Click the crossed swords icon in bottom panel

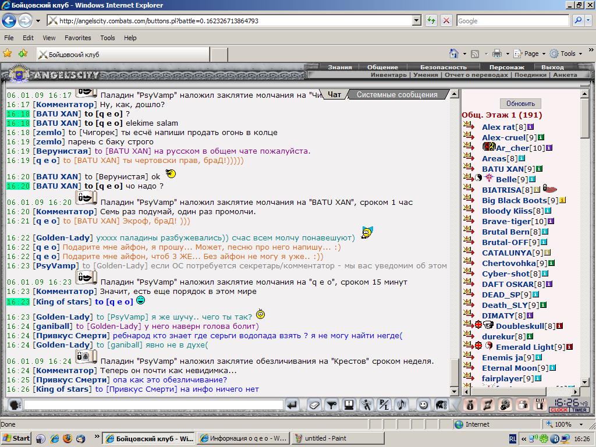[x=488, y=405]
